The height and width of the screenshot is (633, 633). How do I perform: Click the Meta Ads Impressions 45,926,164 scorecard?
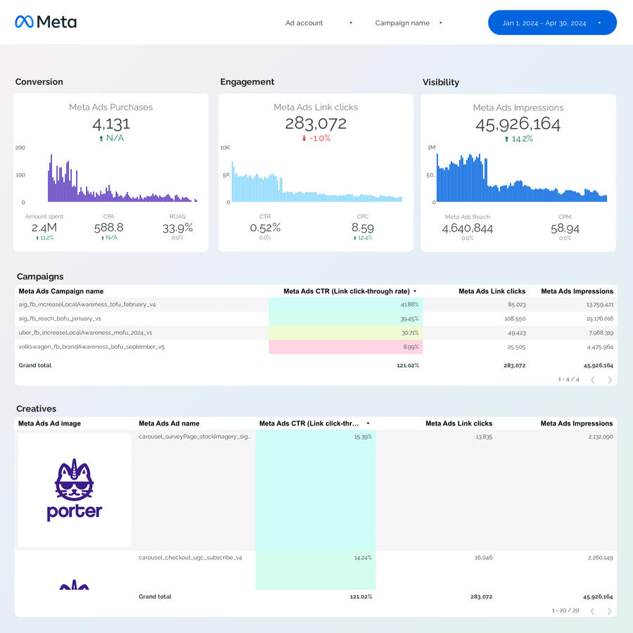pos(518,125)
